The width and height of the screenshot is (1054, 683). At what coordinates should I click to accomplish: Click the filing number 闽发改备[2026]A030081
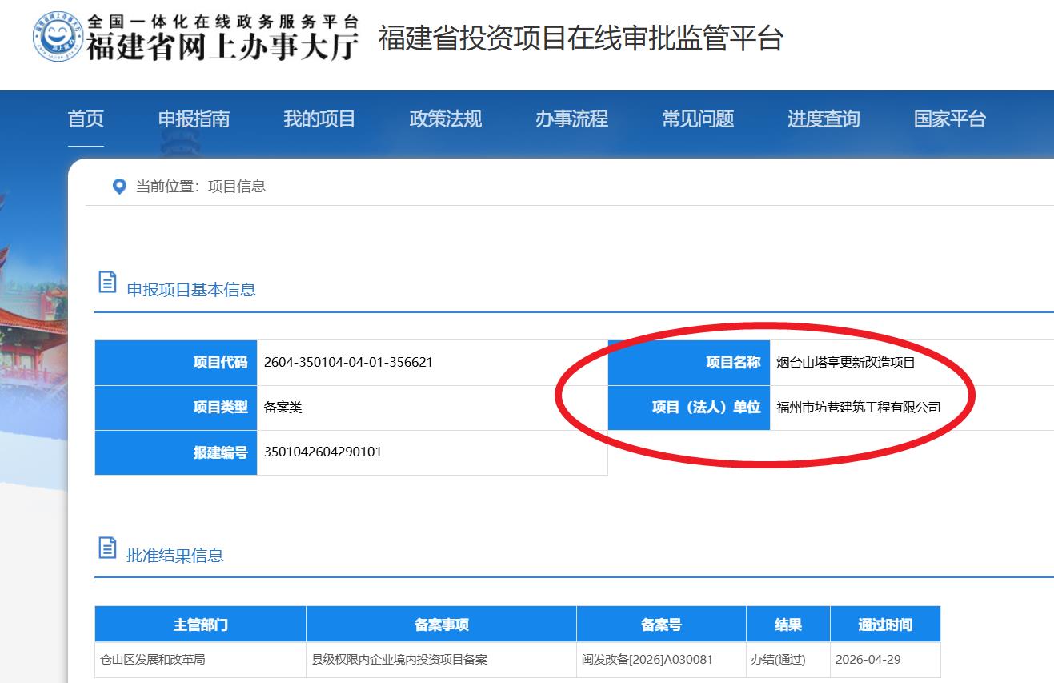click(x=647, y=660)
